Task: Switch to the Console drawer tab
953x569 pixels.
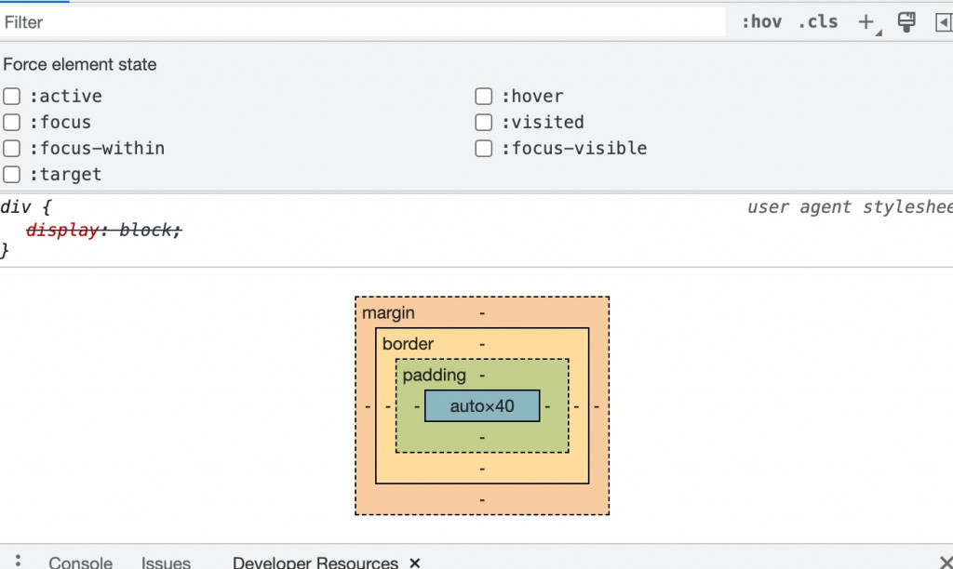Action: pyautogui.click(x=80, y=562)
